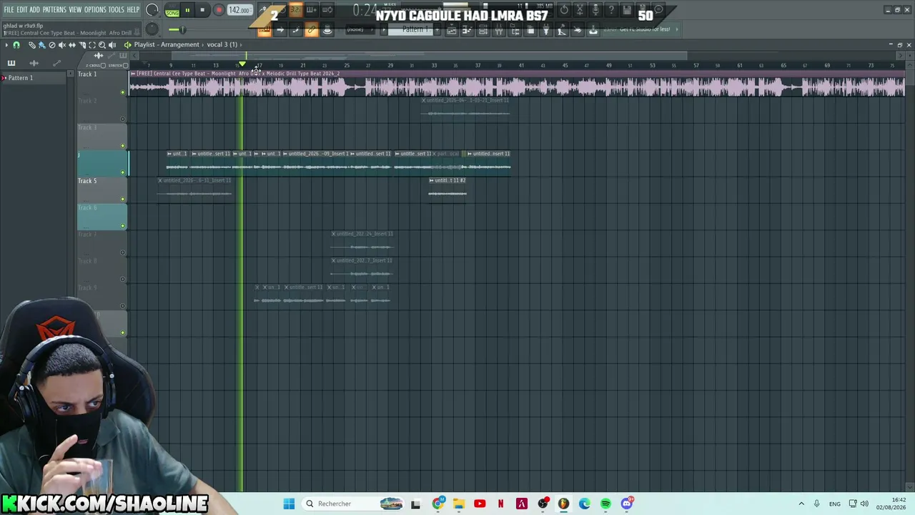Show picker audio clips view icon
The height and width of the screenshot is (515, 915).
34,64
